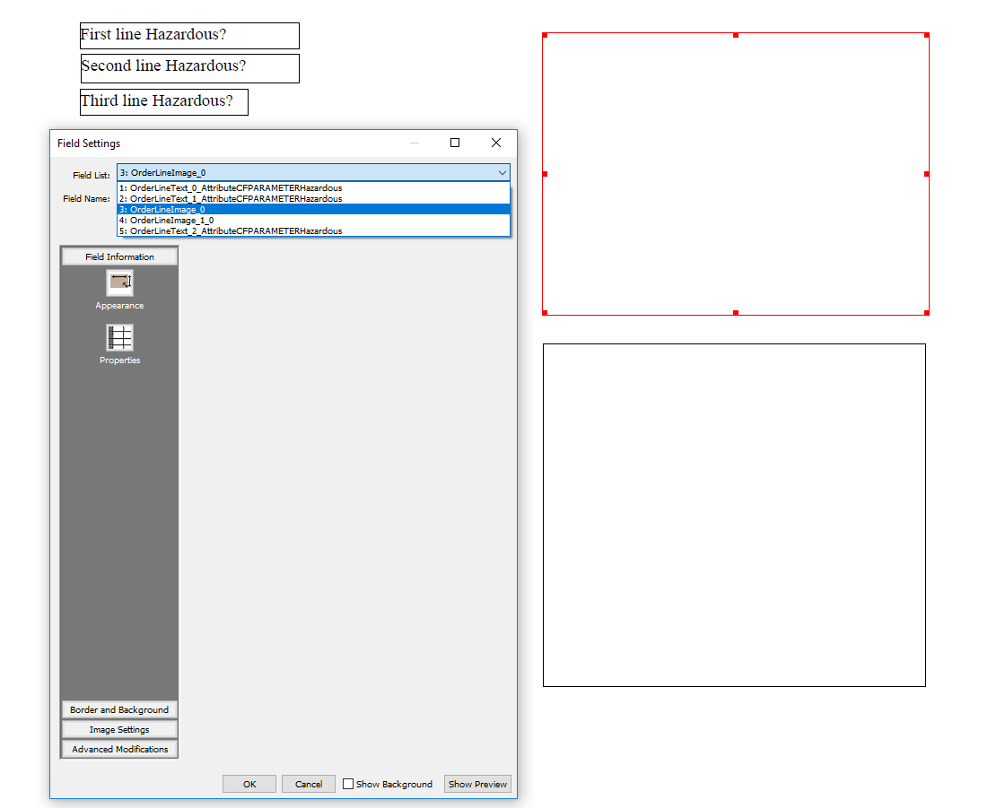Click the Appearance icon in sidebar
The height and width of the screenshot is (808, 1005).
click(119, 283)
